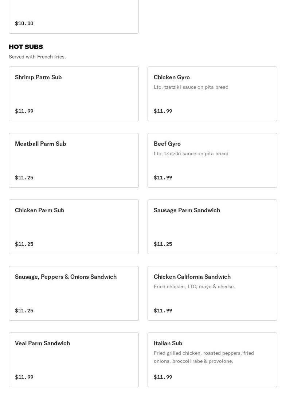Image resolution: width=286 pixels, height=399 pixels.
Task: Click the $10.00 item card at top
Action: click(74, 16)
